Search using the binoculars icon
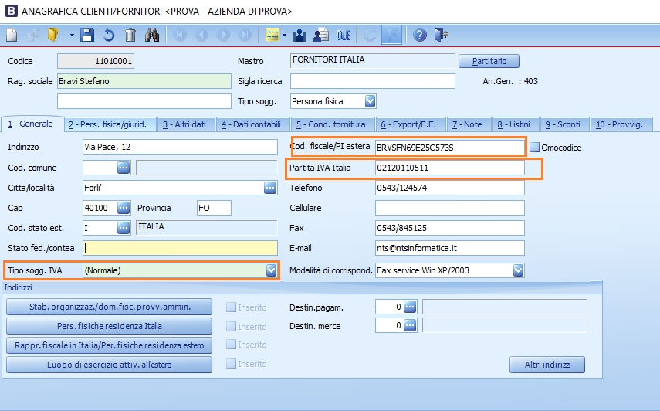 (x=152, y=35)
